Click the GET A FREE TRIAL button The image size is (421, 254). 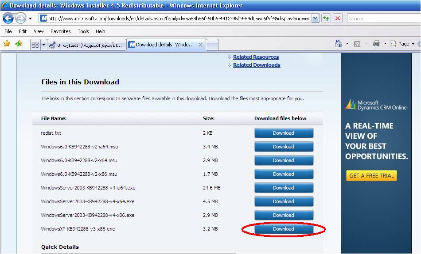(371, 175)
